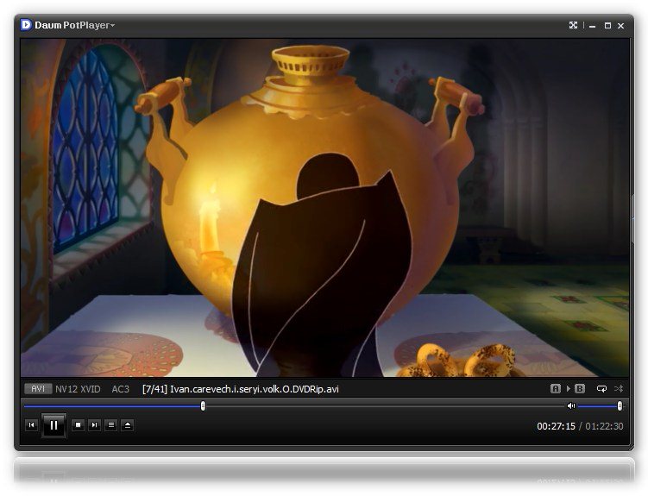The height and width of the screenshot is (496, 648).
Task: Set A-B repeat start point A
Action: (x=556, y=389)
